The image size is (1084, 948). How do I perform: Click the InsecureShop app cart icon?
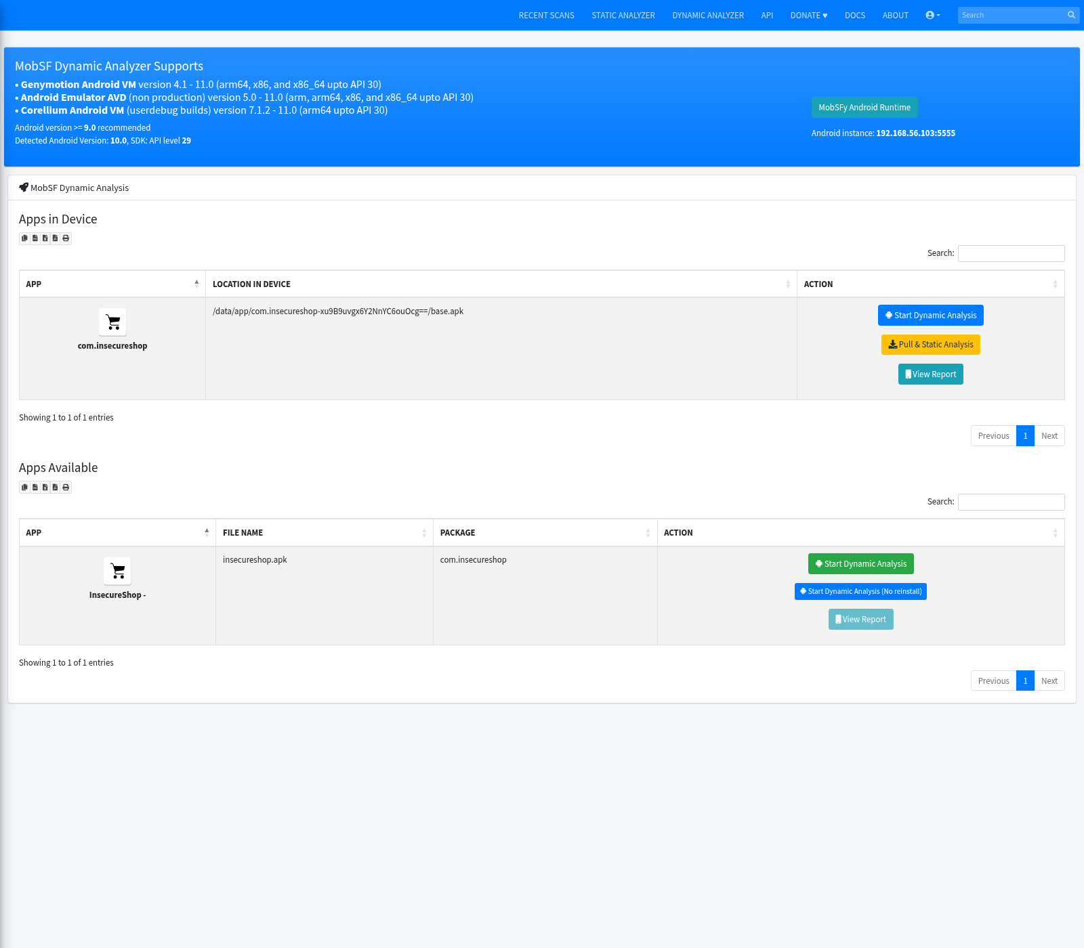[117, 571]
